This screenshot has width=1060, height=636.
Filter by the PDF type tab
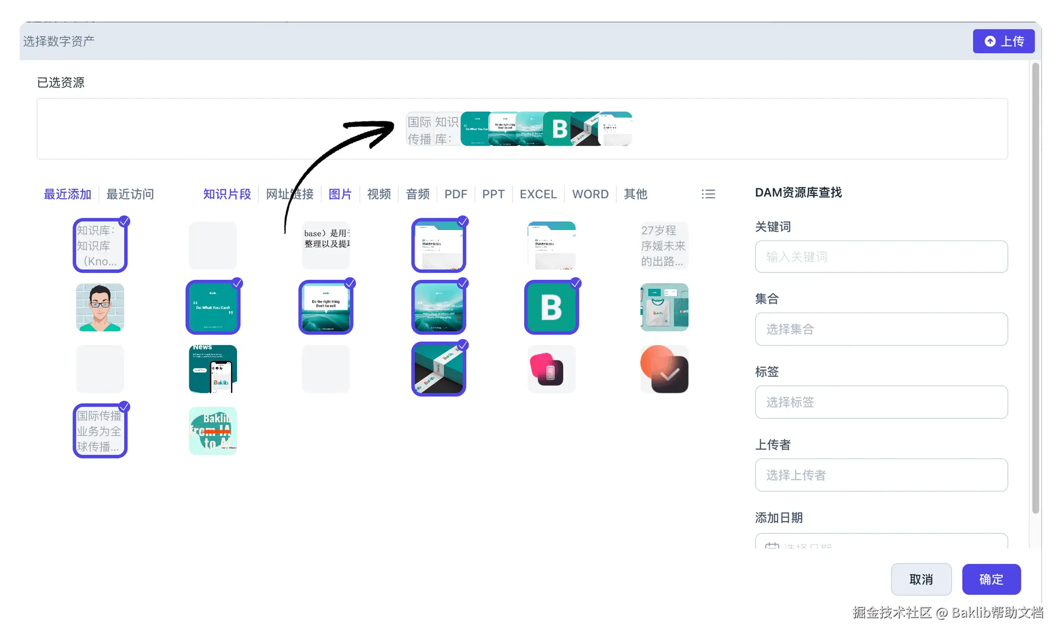coord(455,194)
